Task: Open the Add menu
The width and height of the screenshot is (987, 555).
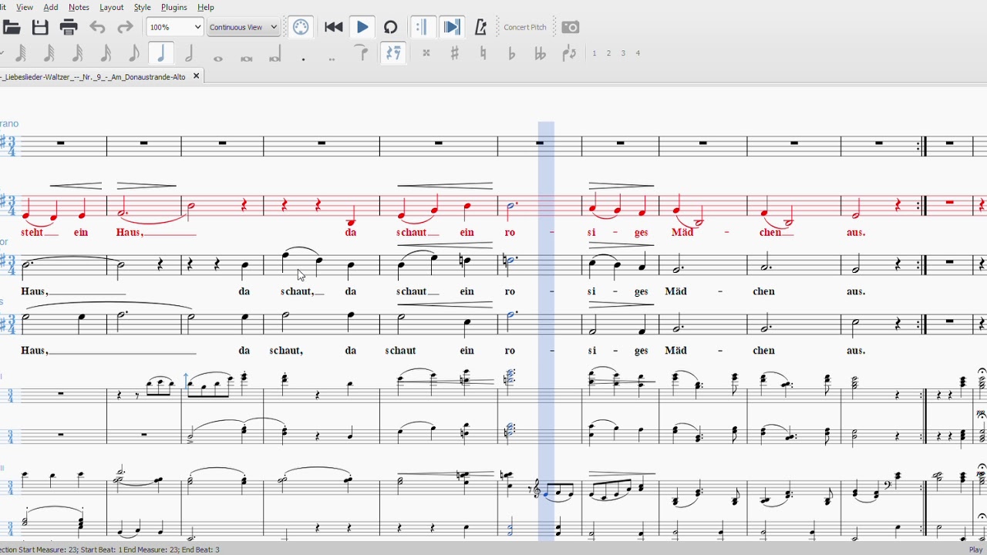Action: pos(51,7)
